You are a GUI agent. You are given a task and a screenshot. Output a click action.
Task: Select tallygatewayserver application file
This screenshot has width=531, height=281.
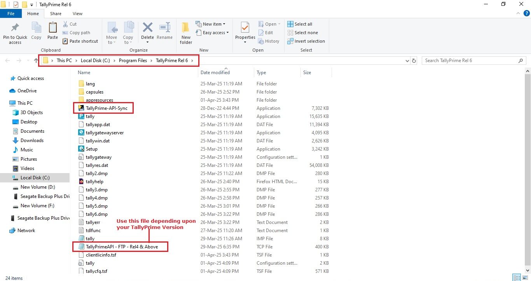[x=101, y=133]
